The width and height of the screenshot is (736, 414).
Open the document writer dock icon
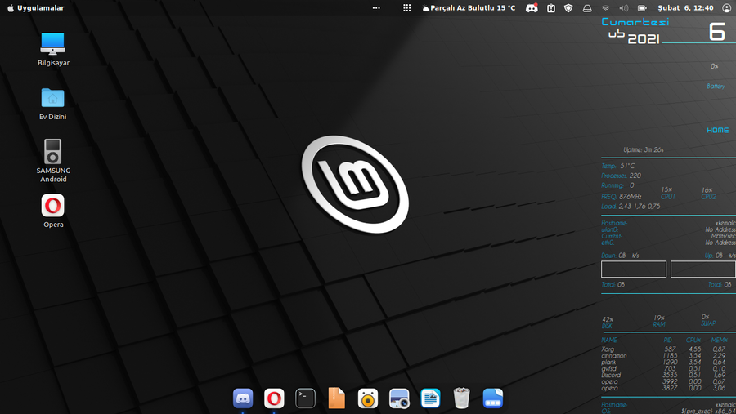[430, 398]
